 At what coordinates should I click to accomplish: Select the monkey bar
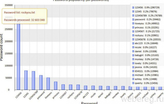click(115, 88)
